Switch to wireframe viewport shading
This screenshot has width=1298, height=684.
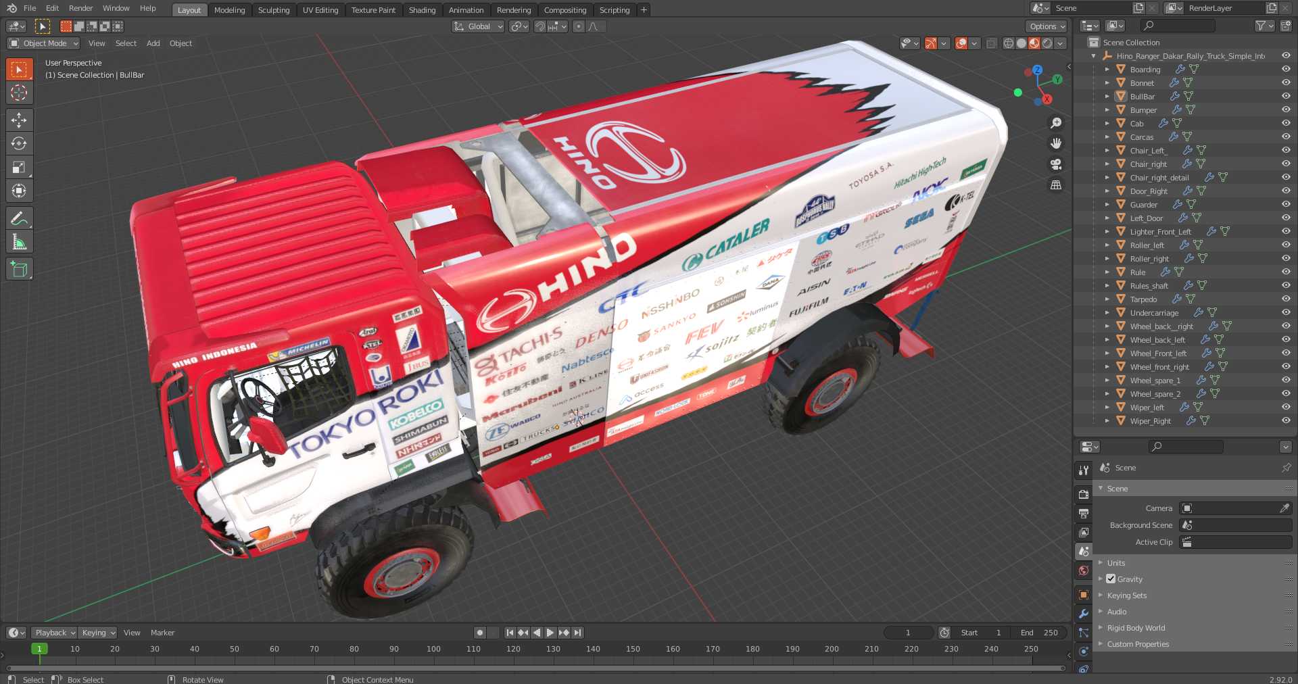1009,43
